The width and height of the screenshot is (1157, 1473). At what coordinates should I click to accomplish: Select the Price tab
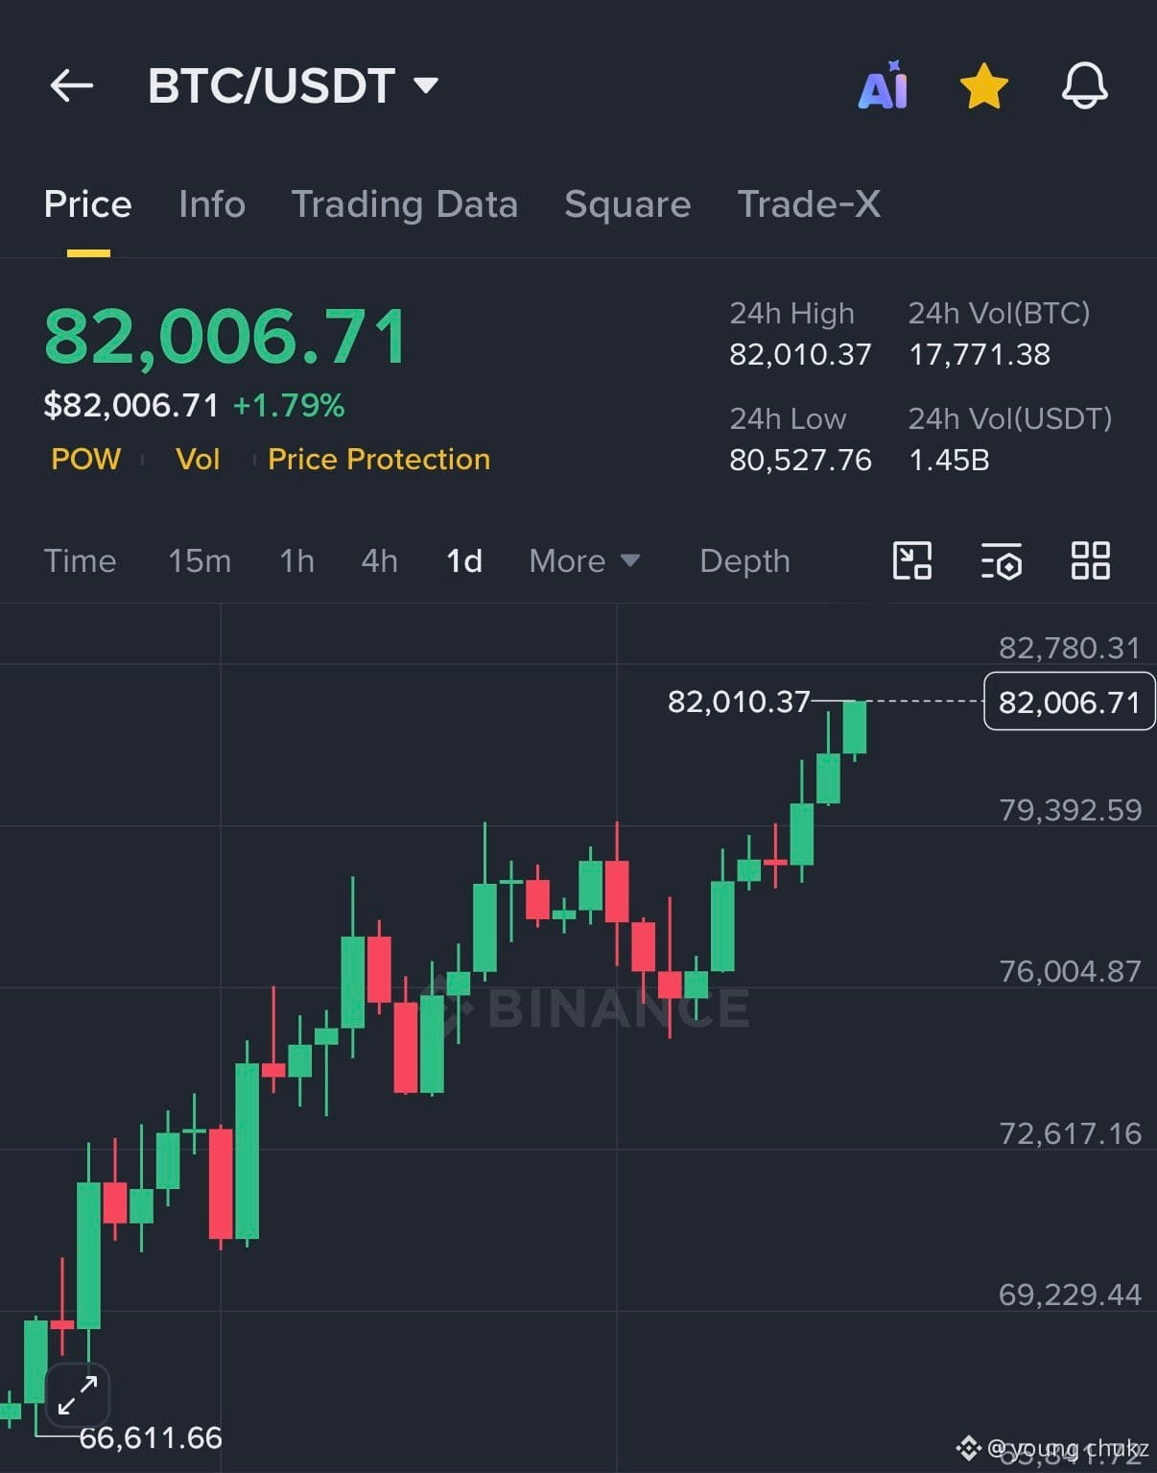click(x=87, y=204)
